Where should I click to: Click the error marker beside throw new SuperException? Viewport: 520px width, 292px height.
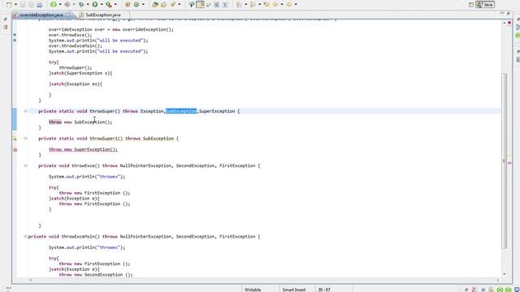click(15, 149)
